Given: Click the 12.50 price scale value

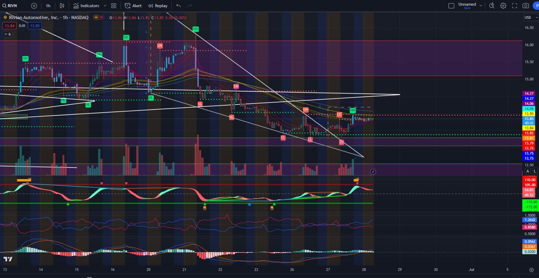Looking at the screenshot, I should coord(529,165).
